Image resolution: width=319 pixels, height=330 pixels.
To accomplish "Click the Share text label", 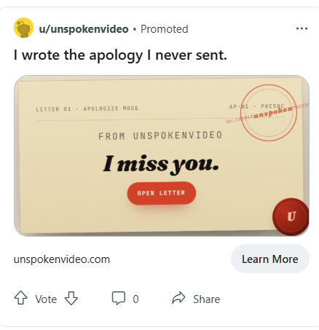I will point(207,299).
